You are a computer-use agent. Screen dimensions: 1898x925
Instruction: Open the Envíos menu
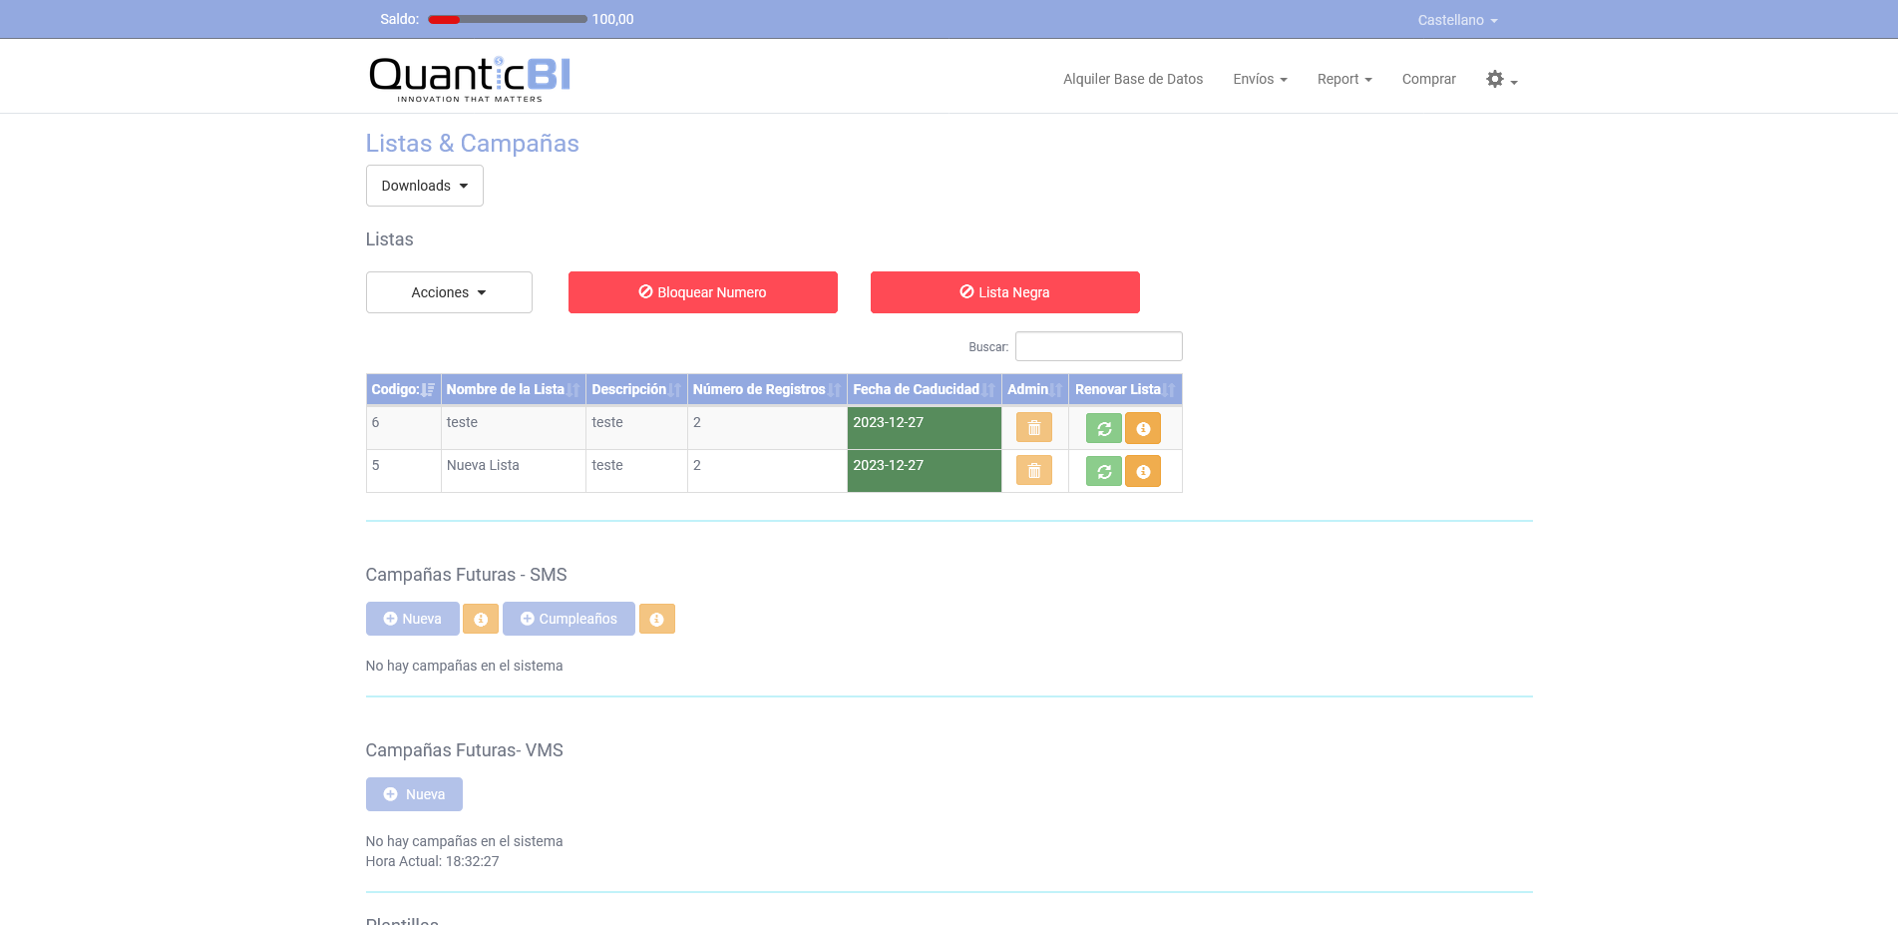[x=1259, y=80]
